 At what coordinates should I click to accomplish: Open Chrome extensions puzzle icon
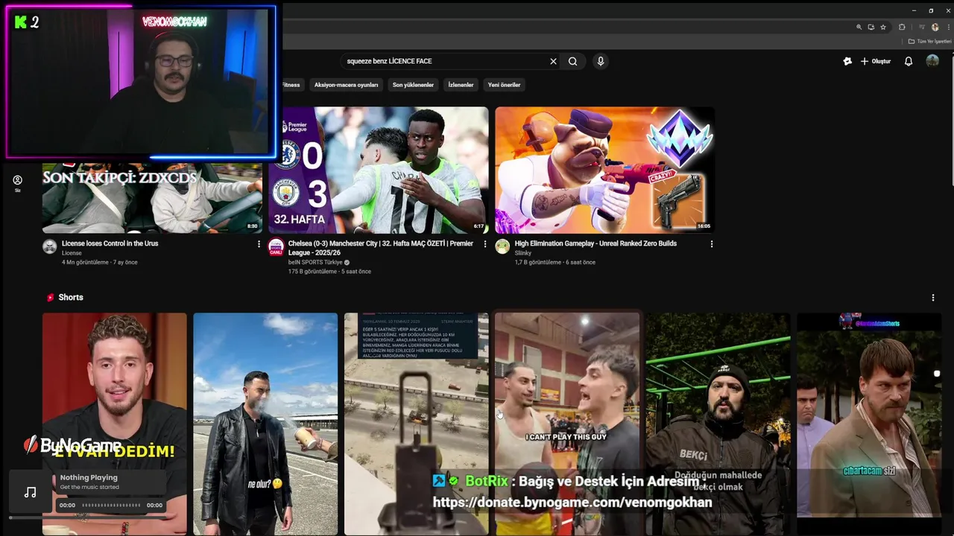902,27
